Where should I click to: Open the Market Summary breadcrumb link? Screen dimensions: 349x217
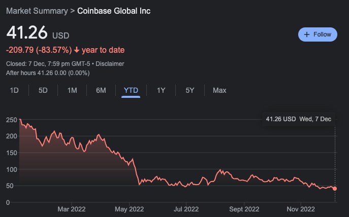click(x=37, y=11)
